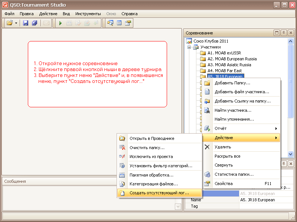Select the A2. MOAB European Russia folder
The width and height of the screenshot is (297, 222).
click(232, 59)
